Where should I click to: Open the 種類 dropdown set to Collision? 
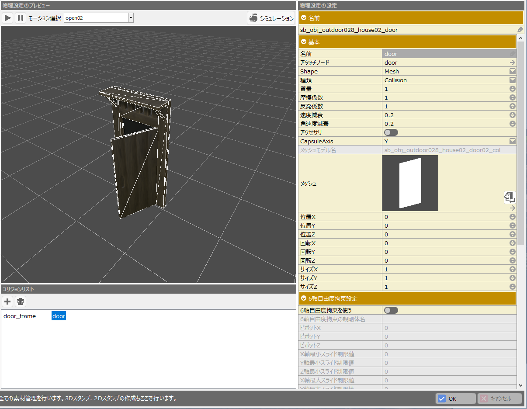click(x=513, y=80)
